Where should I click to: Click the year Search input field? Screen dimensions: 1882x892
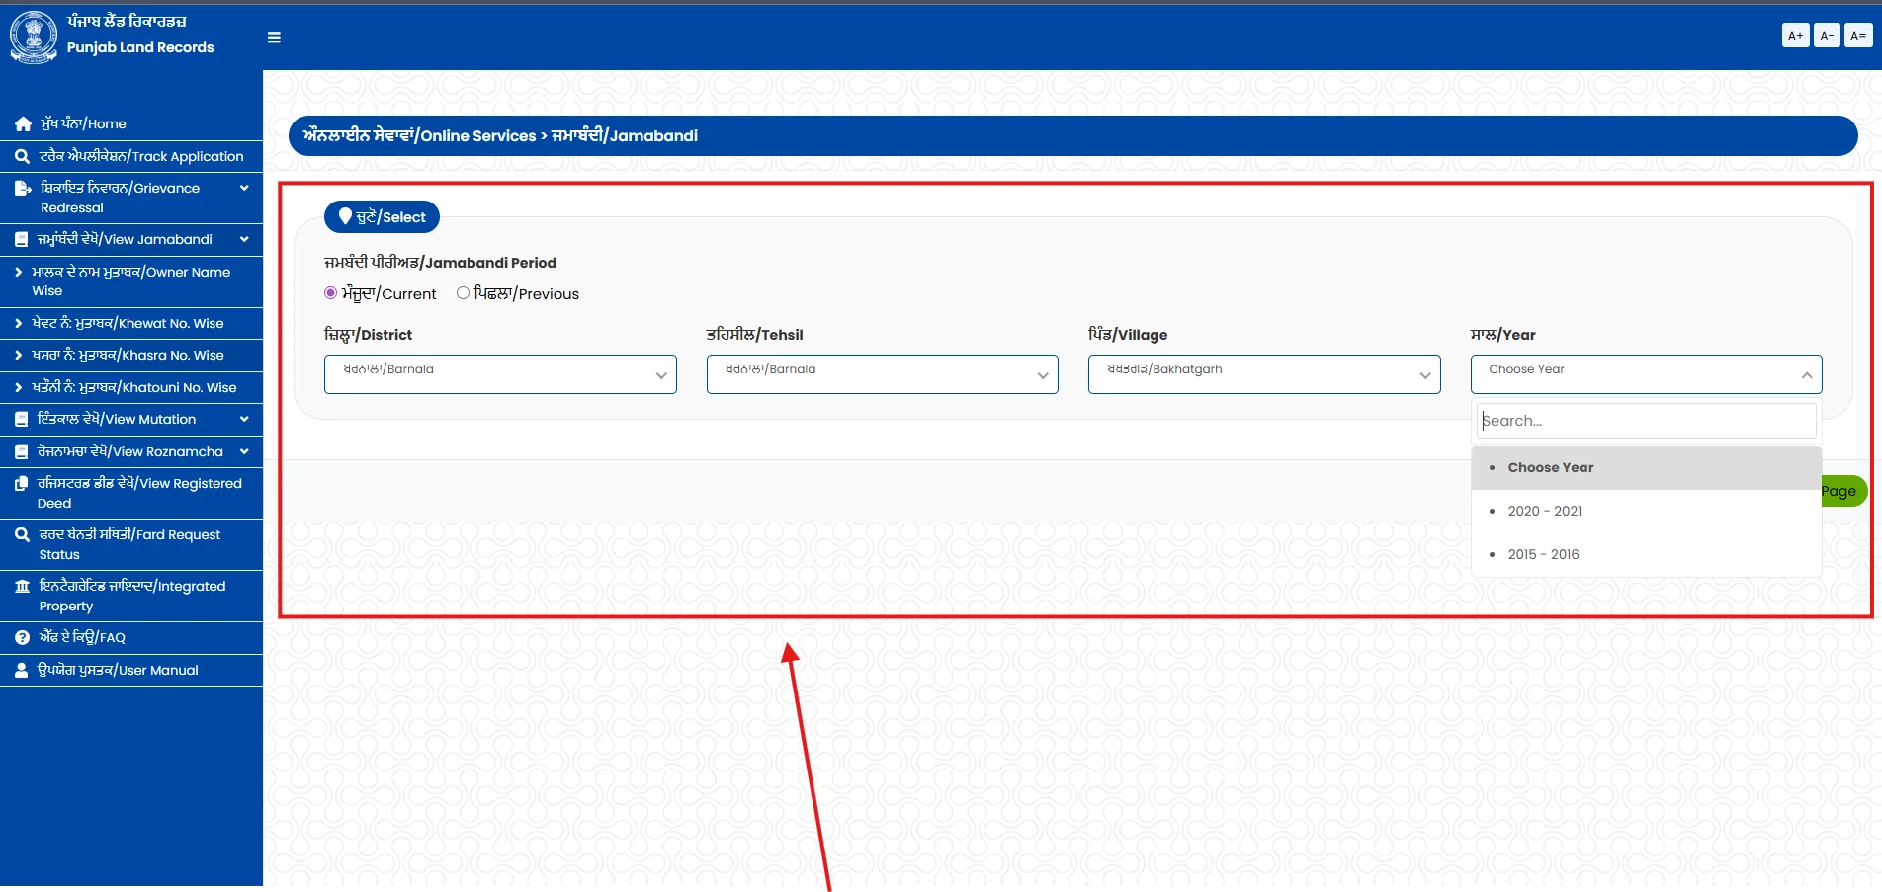coord(1645,420)
